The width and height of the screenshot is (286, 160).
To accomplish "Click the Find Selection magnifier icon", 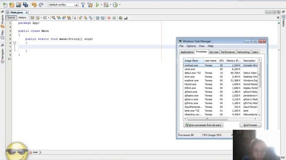I will click(54, 18).
